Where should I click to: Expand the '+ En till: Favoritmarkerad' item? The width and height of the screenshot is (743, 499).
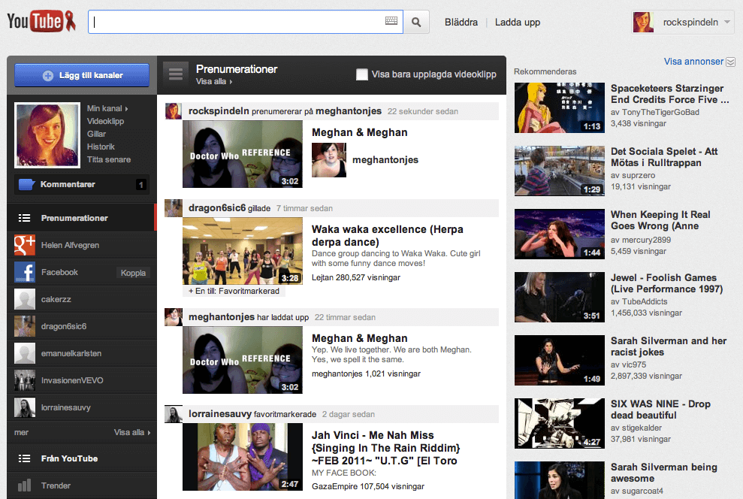234,291
